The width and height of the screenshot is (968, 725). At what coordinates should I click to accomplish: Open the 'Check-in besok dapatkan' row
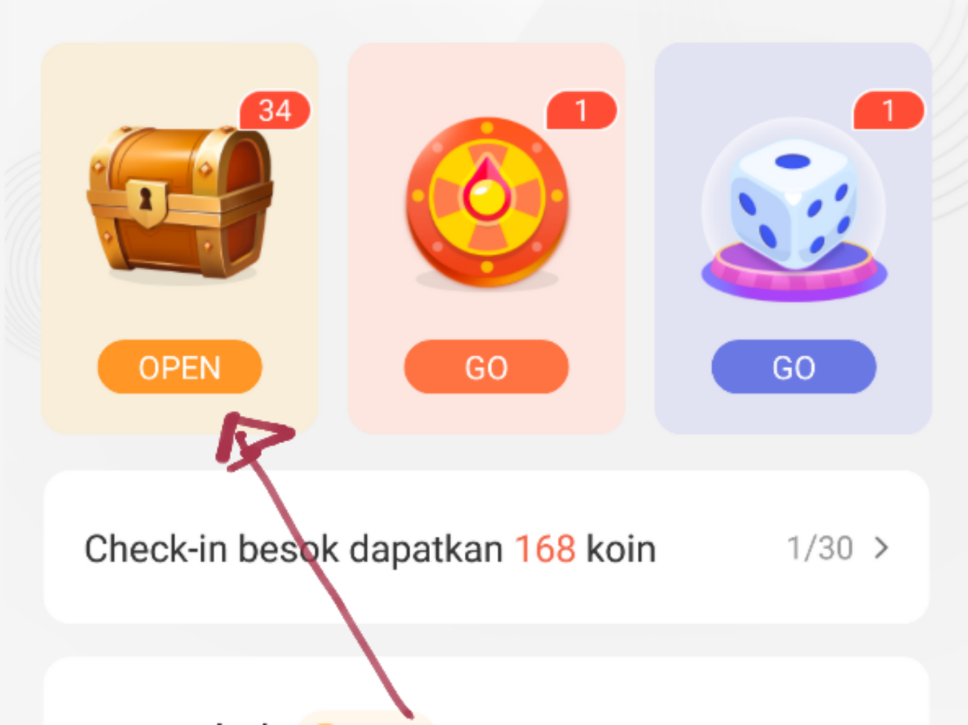pyautogui.click(x=487, y=547)
